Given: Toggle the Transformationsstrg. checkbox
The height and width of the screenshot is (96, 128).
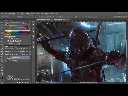Looking at the screenshot, I should [x=26, y=17].
